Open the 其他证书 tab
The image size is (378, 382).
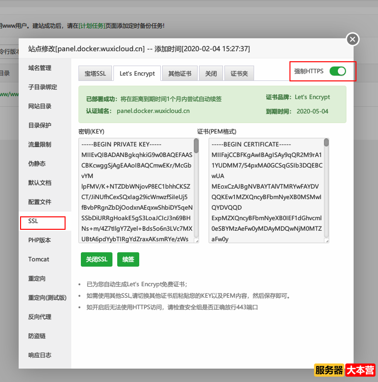click(180, 73)
